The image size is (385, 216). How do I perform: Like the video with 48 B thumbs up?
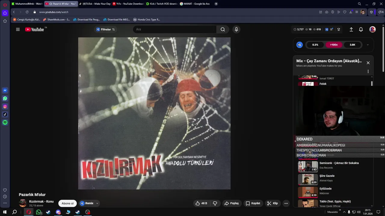201,203
